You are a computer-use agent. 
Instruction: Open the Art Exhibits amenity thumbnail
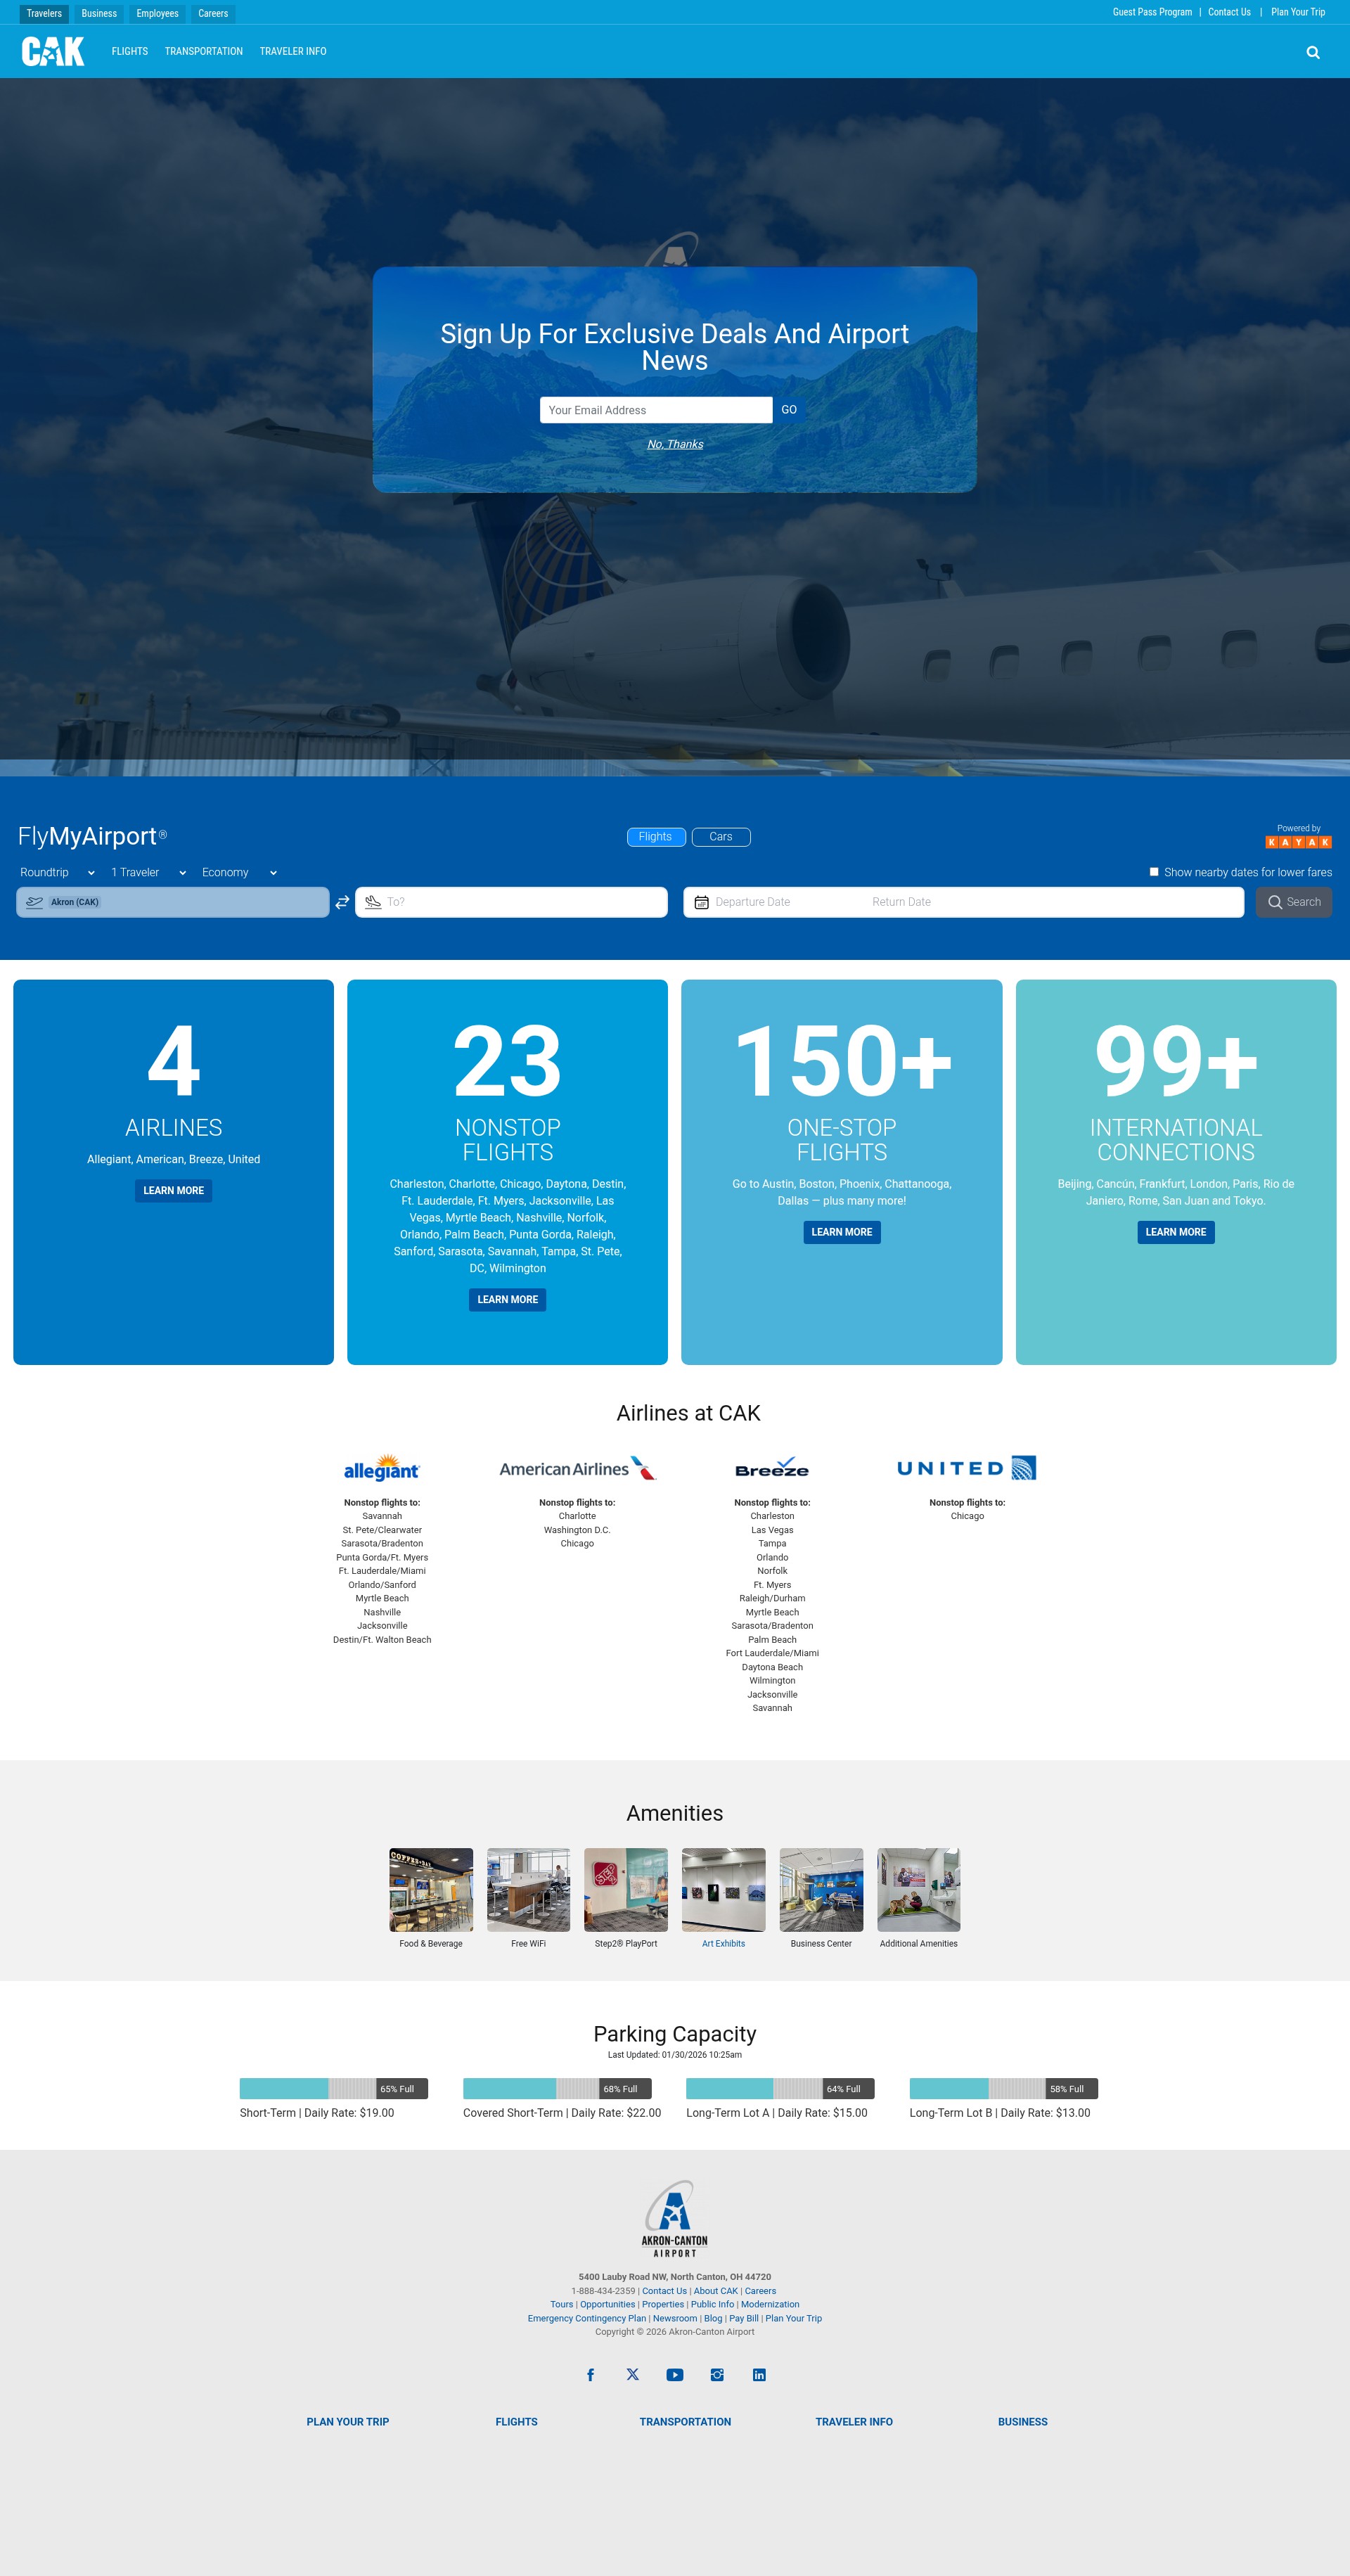pyautogui.click(x=723, y=1889)
